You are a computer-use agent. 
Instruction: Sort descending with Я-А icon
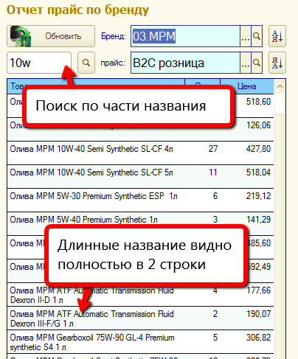click(277, 63)
